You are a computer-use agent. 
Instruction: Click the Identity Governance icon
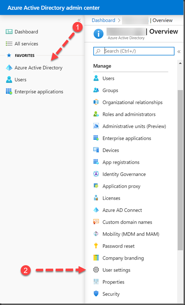[96, 174]
